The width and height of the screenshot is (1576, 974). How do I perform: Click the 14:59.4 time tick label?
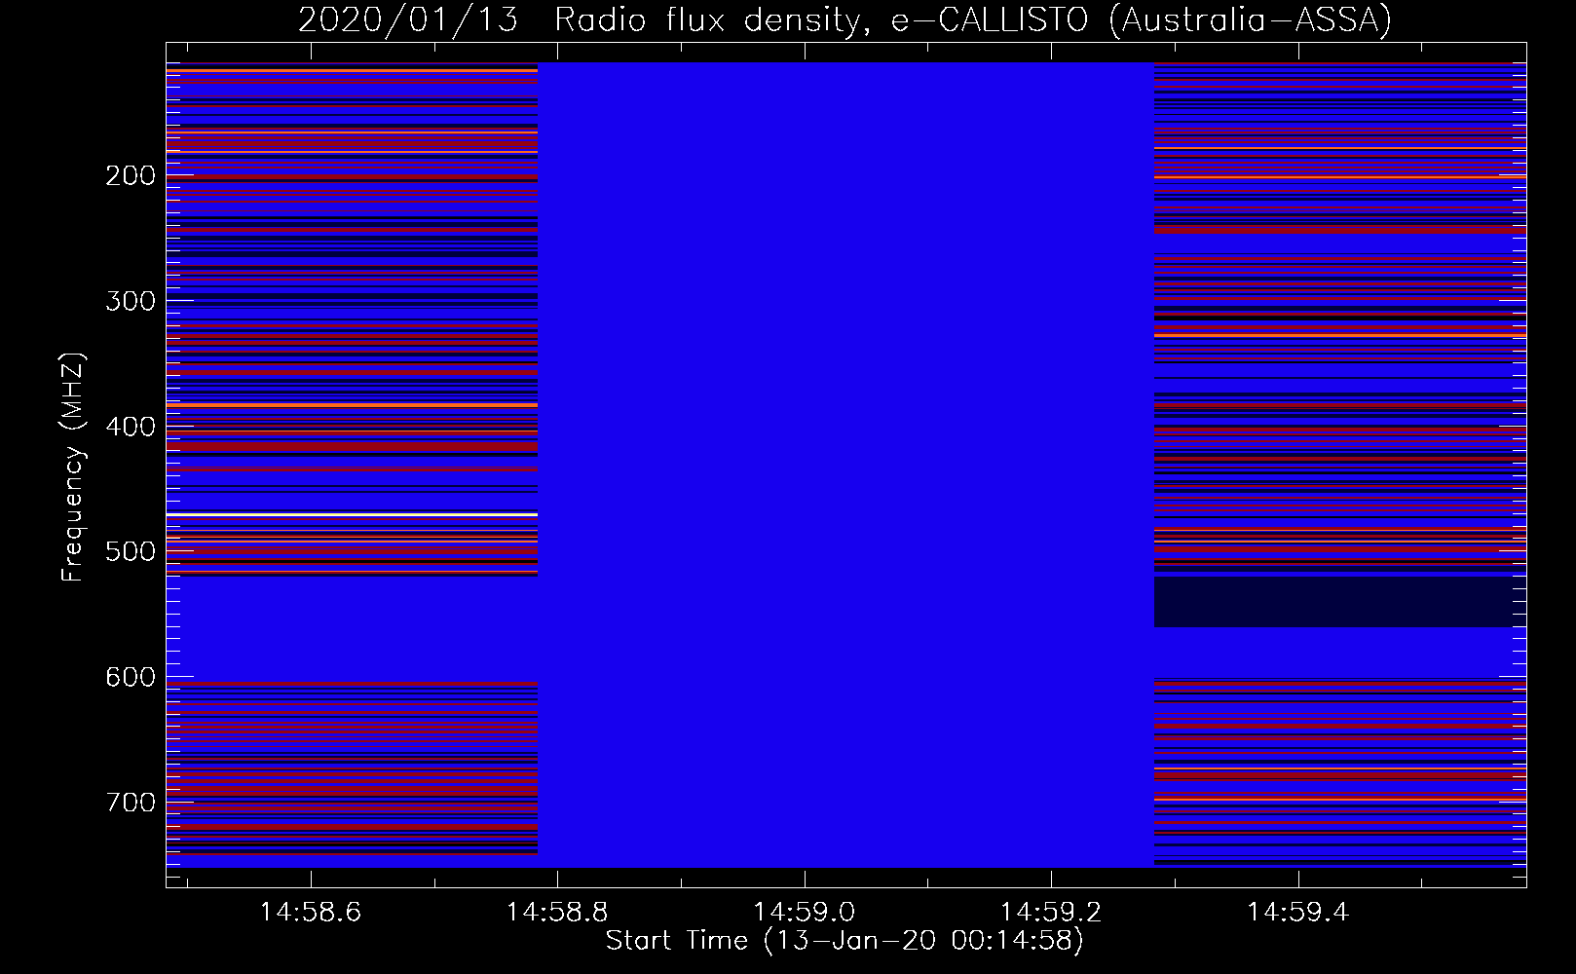tap(1298, 912)
